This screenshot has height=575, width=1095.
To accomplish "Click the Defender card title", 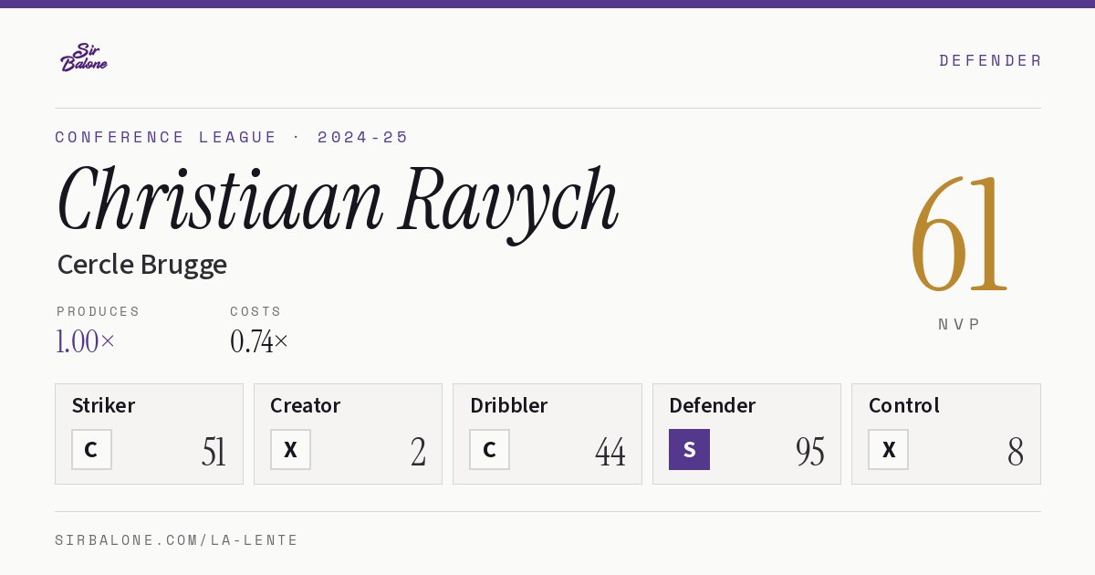I will pos(713,405).
